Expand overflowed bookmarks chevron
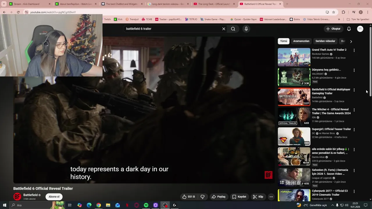 tap(339, 19)
